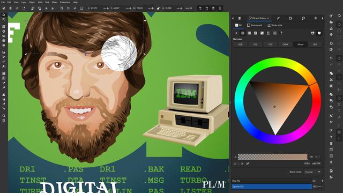Set fill to No paint (X)
The width and height of the screenshot is (343, 193).
pos(236,33)
